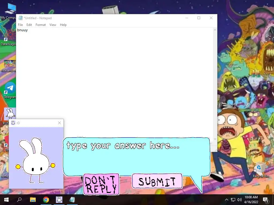Switch to bunny app on taskbar

(59, 200)
